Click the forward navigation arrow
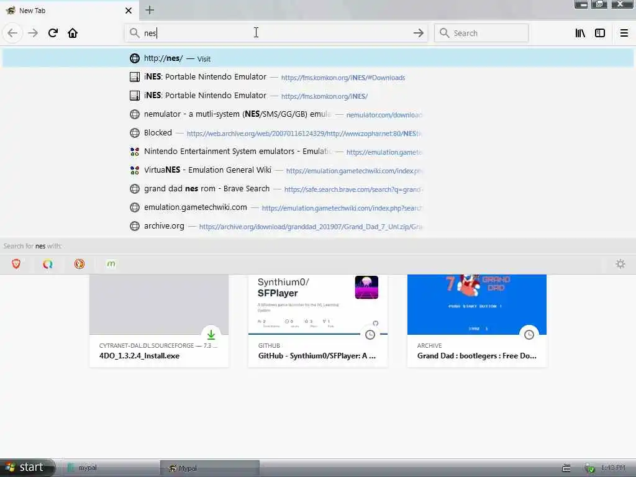The width and height of the screenshot is (636, 477). [x=33, y=33]
